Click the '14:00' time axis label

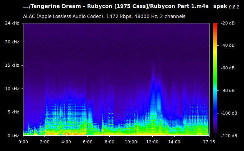point(174,142)
